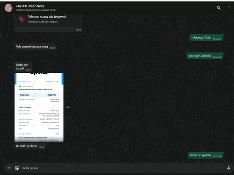Start recording a voice message

(228, 168)
